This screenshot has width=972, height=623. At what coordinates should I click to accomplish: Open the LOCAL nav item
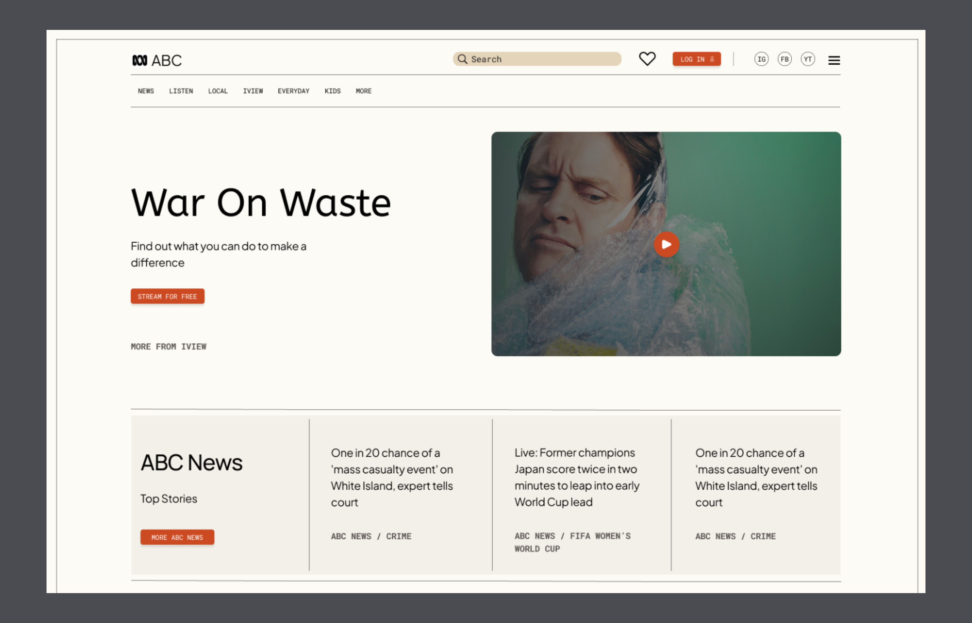[x=218, y=91]
